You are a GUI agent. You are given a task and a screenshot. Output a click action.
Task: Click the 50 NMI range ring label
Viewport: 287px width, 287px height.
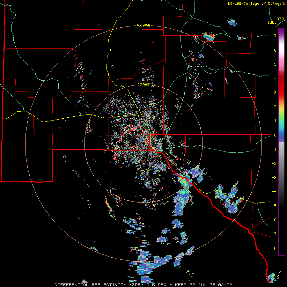[143, 84]
